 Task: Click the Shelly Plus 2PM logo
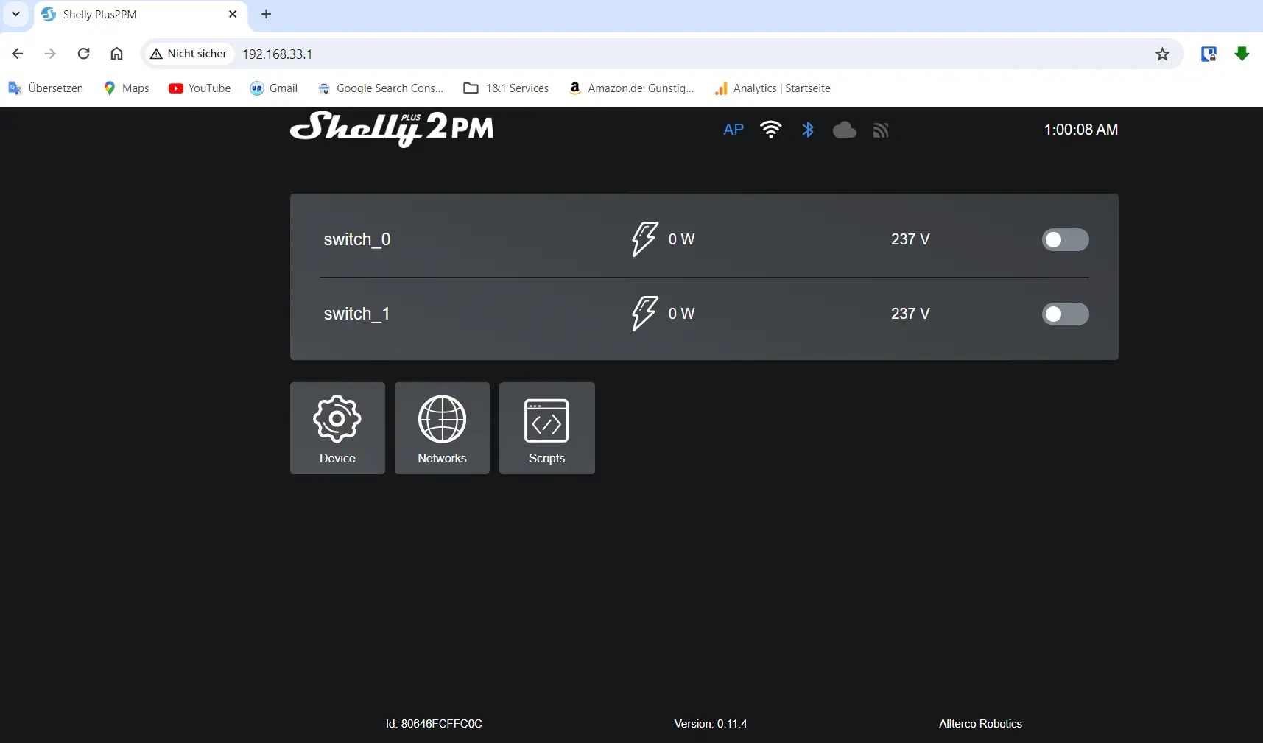click(392, 129)
